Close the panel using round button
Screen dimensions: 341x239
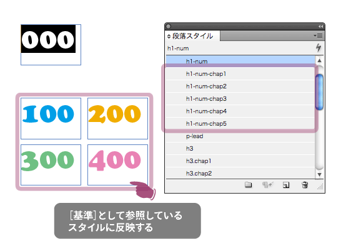[169, 26]
